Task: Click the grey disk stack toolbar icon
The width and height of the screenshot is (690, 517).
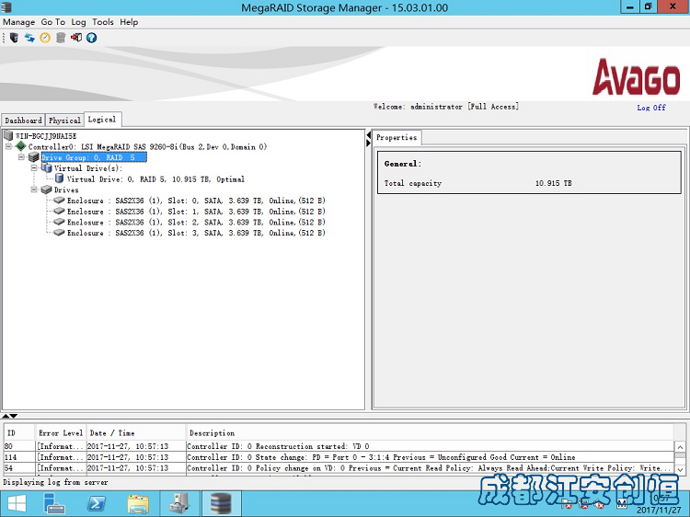Action: (61, 38)
